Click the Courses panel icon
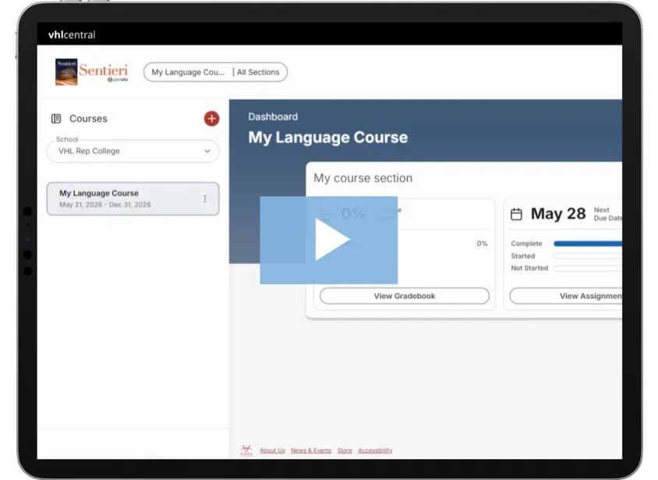The width and height of the screenshot is (658, 480). pos(56,118)
